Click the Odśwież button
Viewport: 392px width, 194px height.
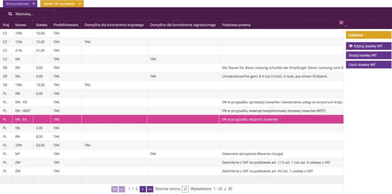pyautogui.click(x=369, y=35)
